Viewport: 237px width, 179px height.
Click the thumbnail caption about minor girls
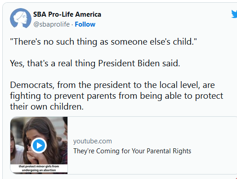pyautogui.click(x=39, y=168)
